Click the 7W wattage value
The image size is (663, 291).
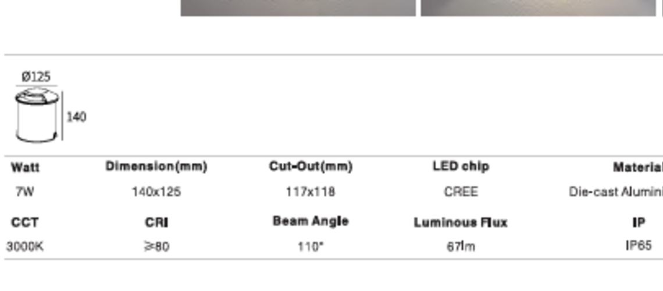pyautogui.click(x=25, y=191)
